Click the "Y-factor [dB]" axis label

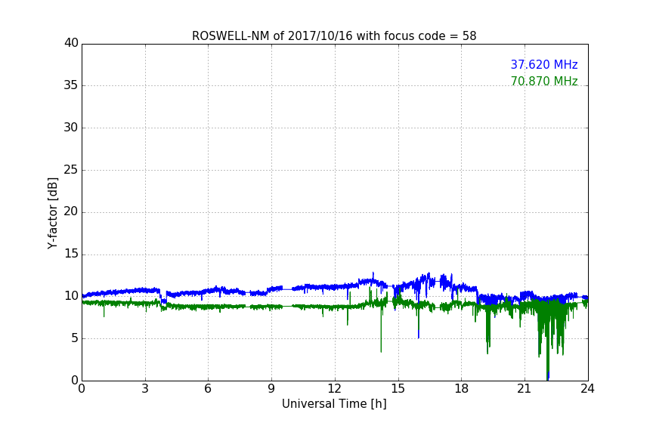tap(52, 213)
